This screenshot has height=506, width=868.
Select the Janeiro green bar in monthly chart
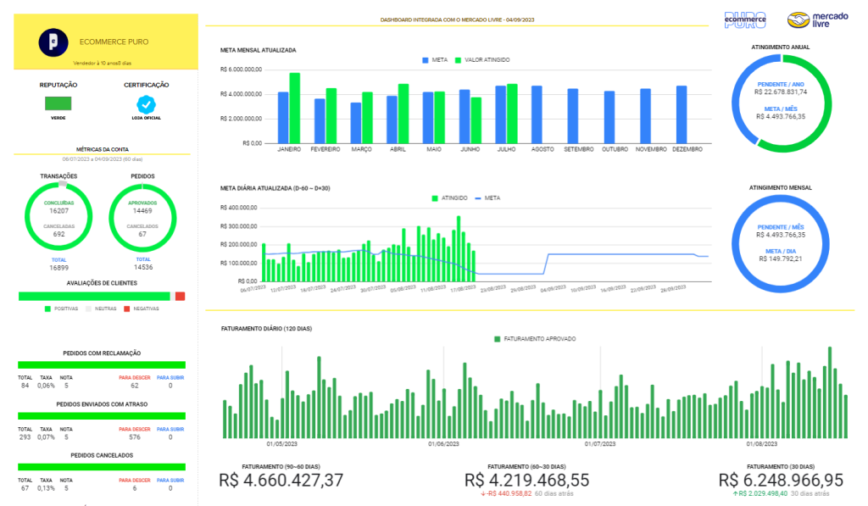tap(294, 108)
